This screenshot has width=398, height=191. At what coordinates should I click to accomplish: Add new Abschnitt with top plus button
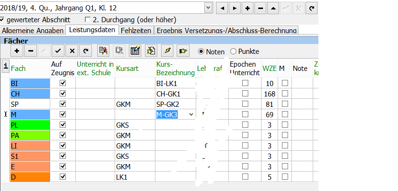click(x=247, y=9)
